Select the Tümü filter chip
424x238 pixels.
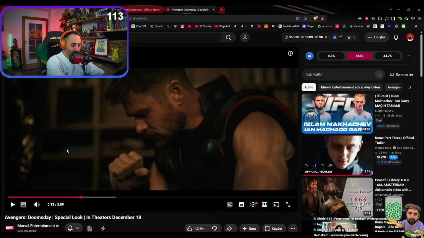[309, 87]
